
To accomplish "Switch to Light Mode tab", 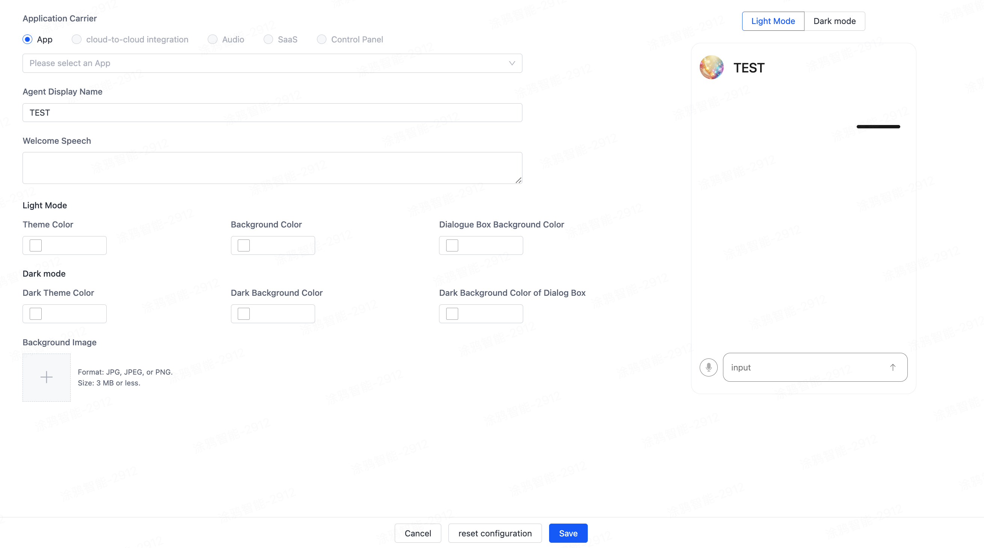I will [x=773, y=21].
